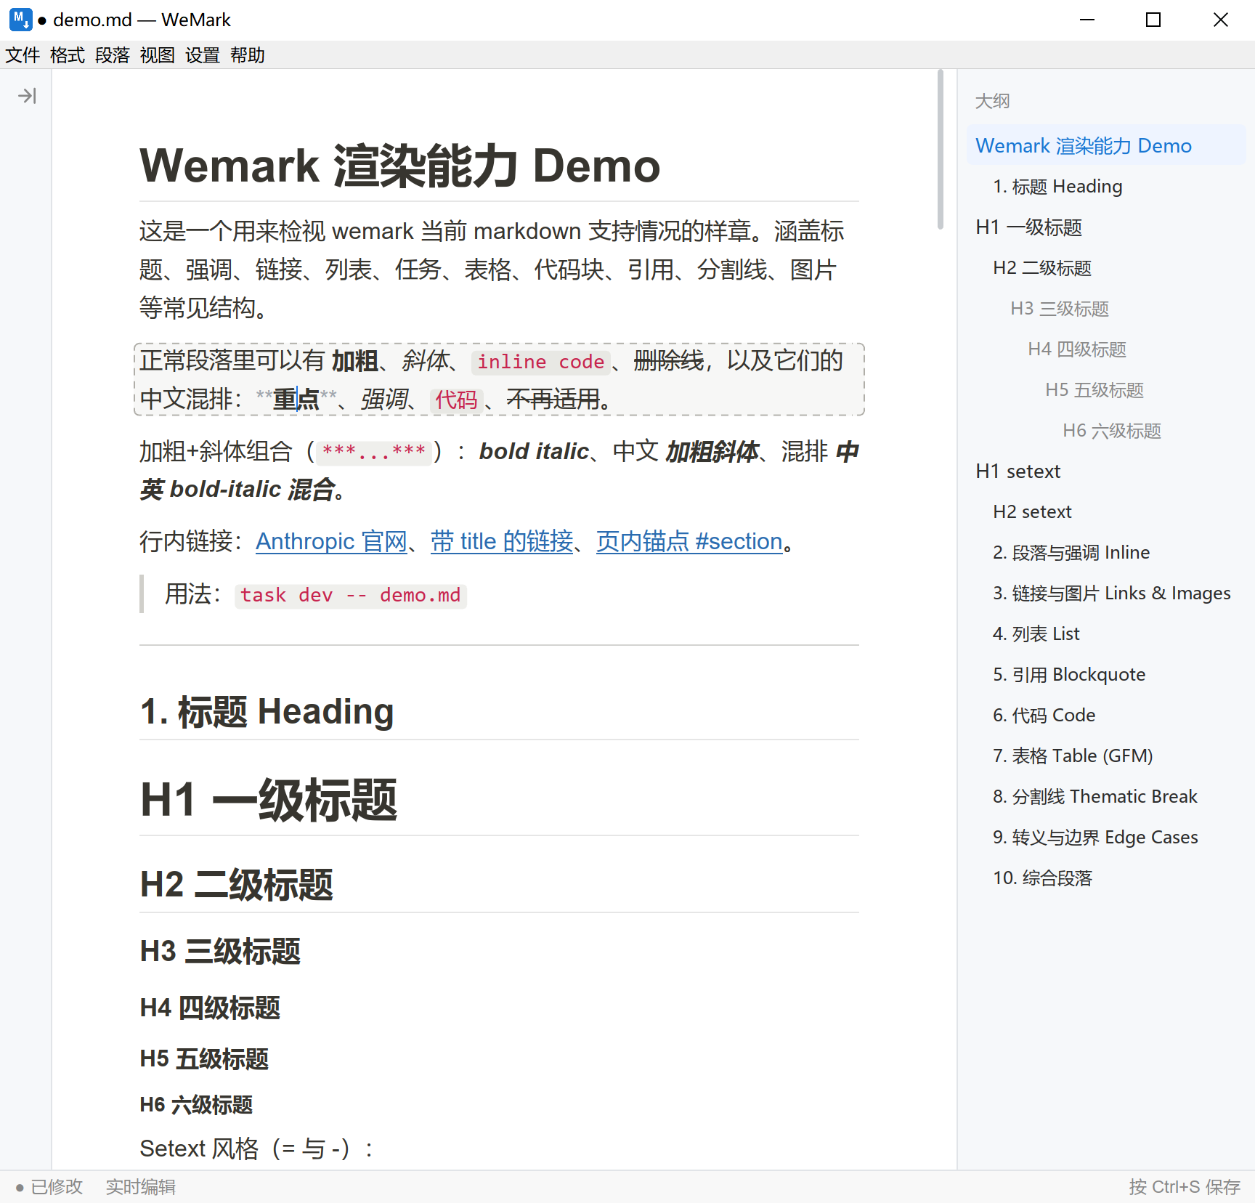Image resolution: width=1255 pixels, height=1203 pixels.
Task: Open the 视图 menu
Action: point(158,55)
